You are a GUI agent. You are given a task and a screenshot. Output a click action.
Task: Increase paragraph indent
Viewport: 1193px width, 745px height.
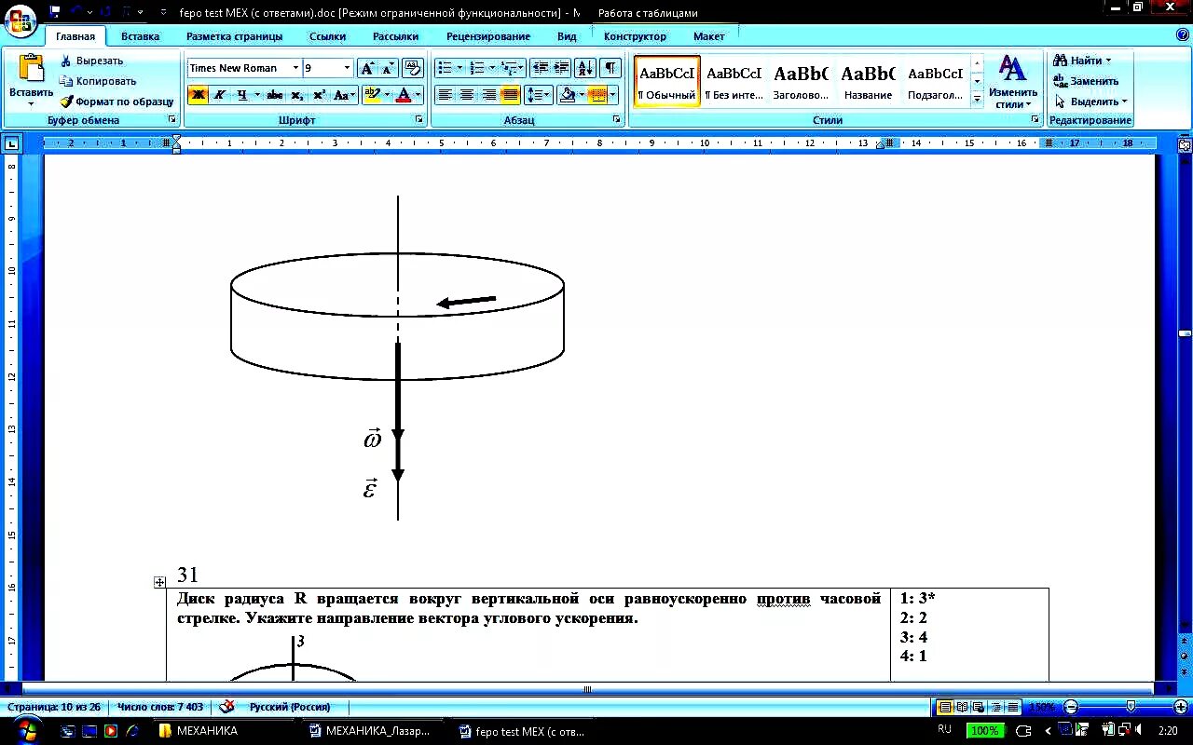coord(561,68)
